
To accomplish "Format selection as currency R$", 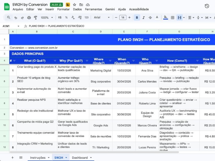I will [x=60, y=18].
